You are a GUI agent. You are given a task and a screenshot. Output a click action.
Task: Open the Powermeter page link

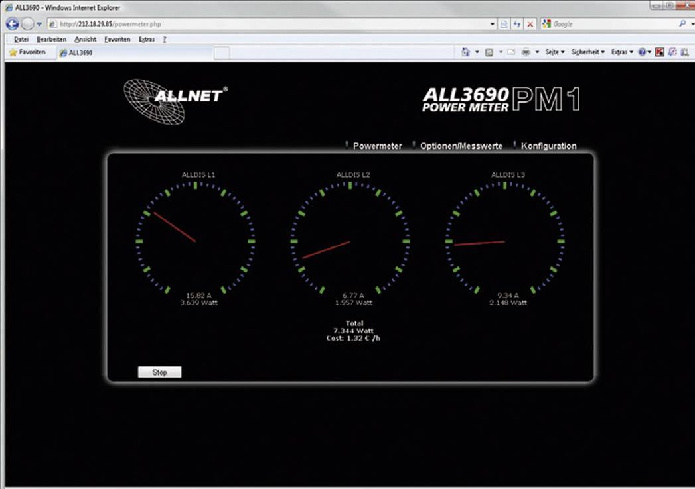tap(377, 146)
